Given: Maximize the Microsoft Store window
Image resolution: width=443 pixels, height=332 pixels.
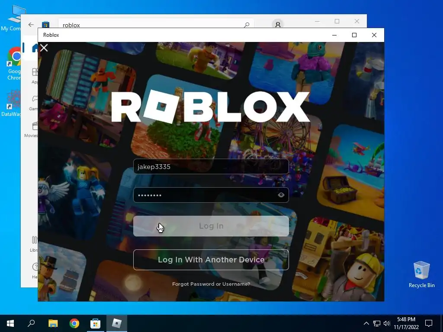Looking at the screenshot, I should point(337,21).
